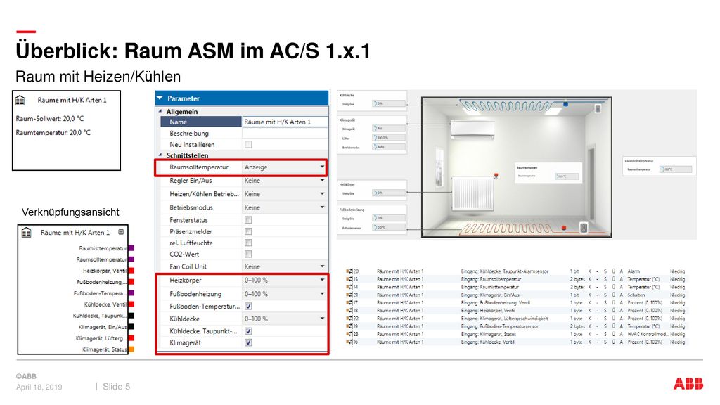720x405 pixels.
Task: Toggle the Neu installieren checkbox
Action: (x=248, y=145)
